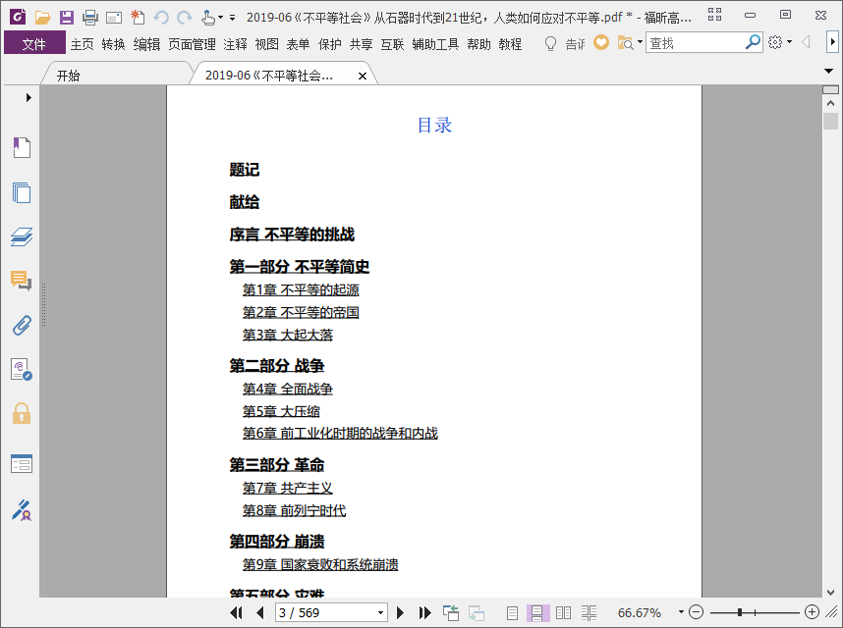Expand the tab list dropdown arrow

pos(828,71)
